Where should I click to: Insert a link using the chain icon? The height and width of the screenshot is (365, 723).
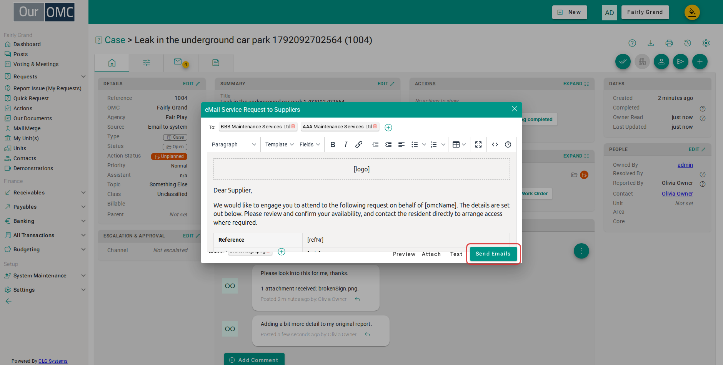[358, 144]
